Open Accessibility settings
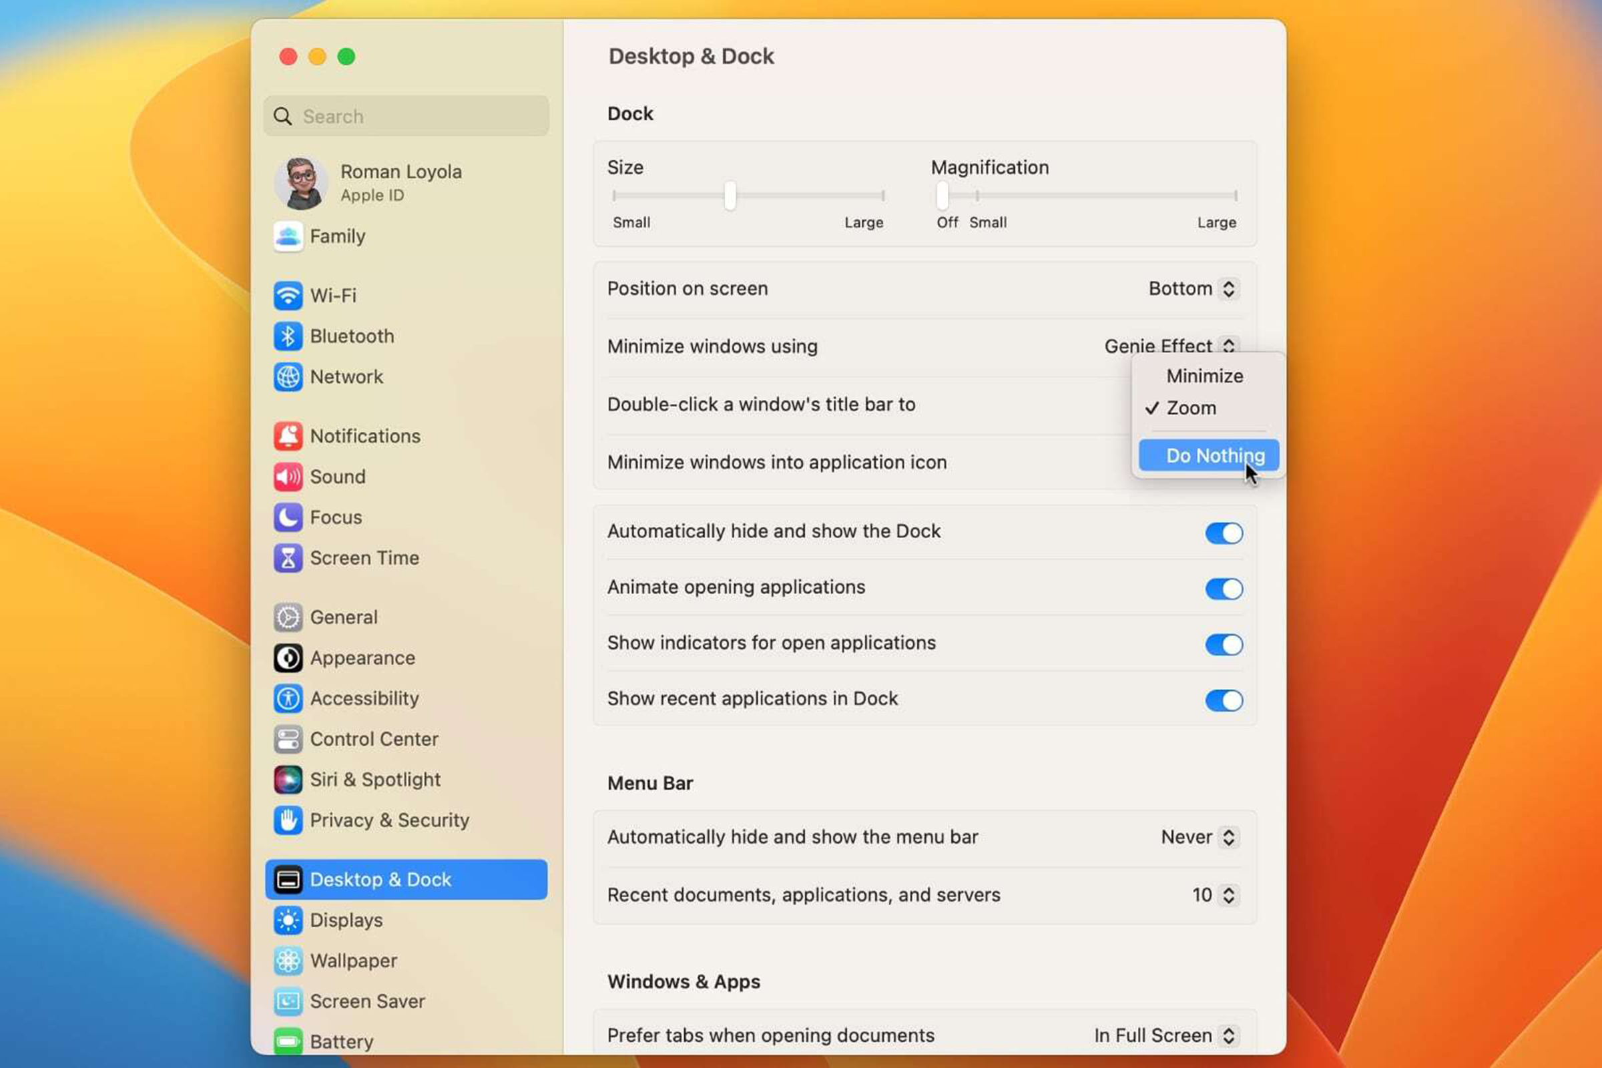1602x1068 pixels. 364,698
